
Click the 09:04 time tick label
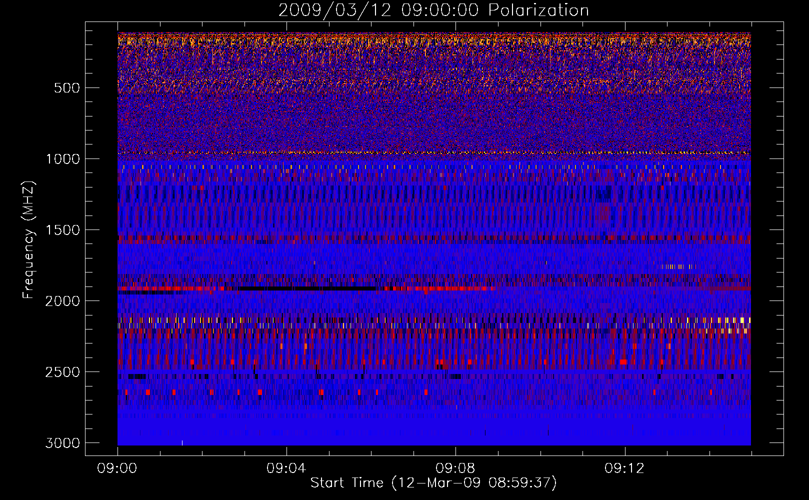coord(286,468)
